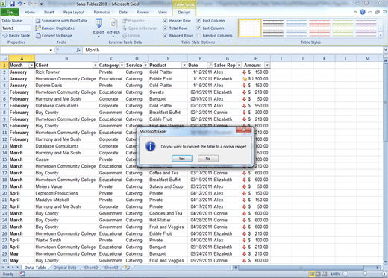
Task: Click Resize Table
Action: pos(16,36)
